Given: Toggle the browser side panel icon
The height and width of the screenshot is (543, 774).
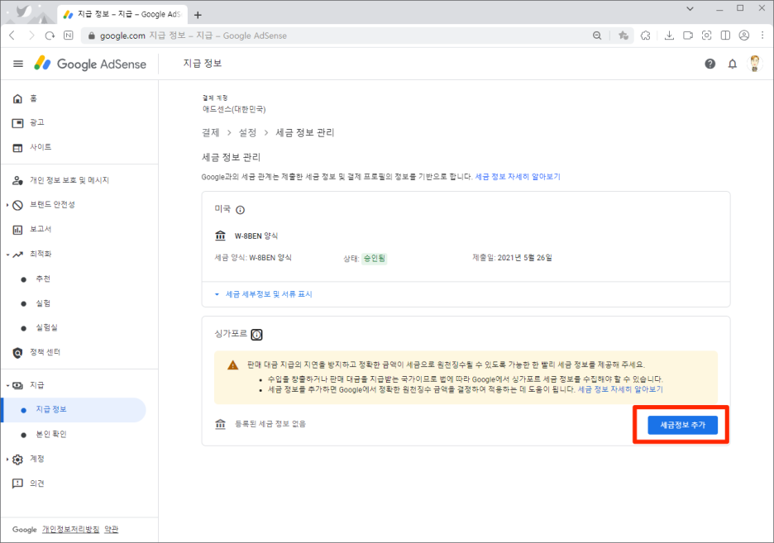Looking at the screenshot, I should [x=725, y=36].
